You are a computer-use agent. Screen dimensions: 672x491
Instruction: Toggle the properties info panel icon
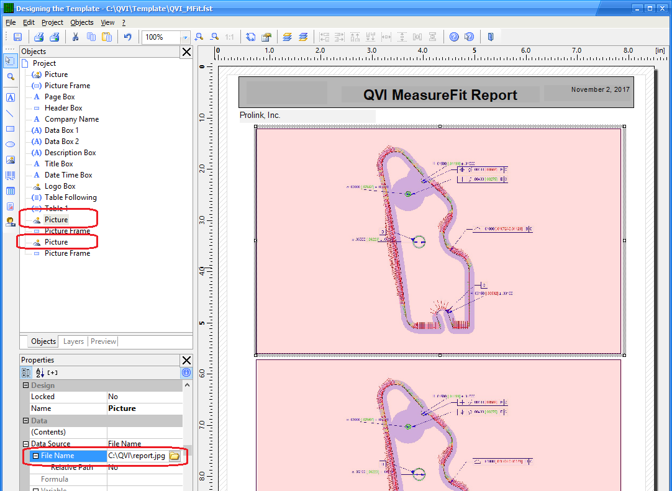pyautogui.click(x=186, y=372)
